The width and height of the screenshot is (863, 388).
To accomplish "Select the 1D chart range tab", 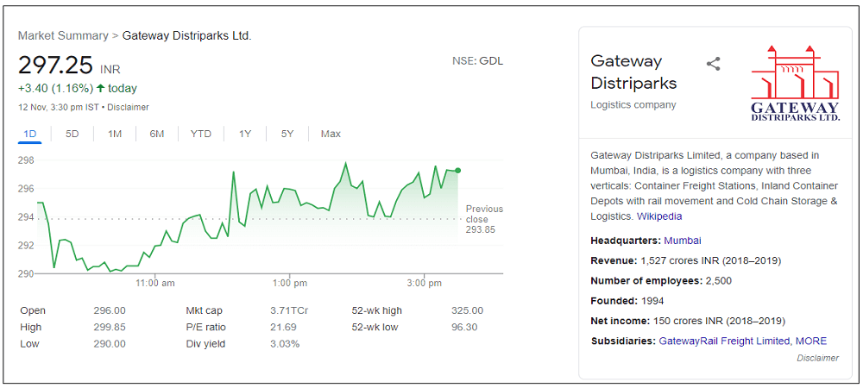I will click(29, 134).
